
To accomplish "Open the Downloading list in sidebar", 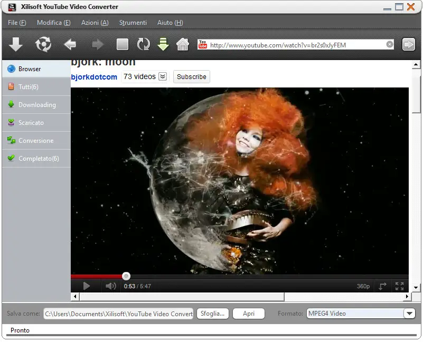I will (36, 105).
